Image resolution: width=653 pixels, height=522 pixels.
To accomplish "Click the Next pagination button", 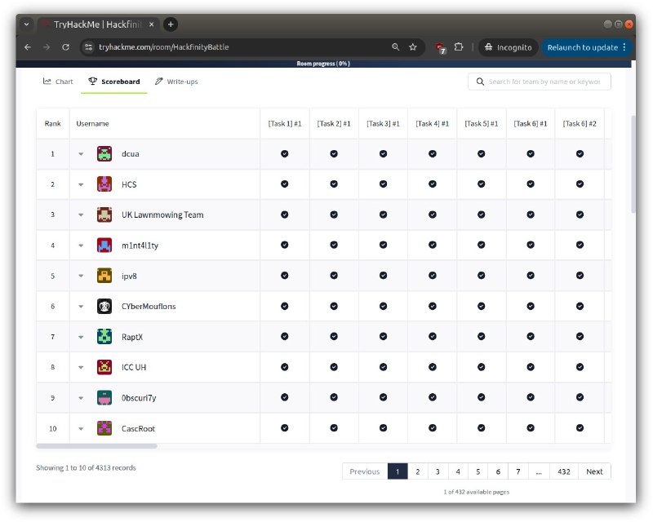I will click(595, 471).
